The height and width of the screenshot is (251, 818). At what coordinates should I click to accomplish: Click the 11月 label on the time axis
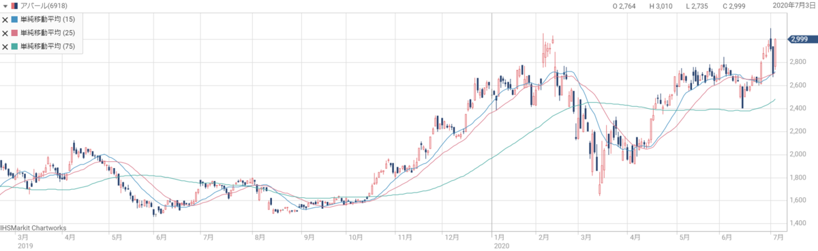click(x=405, y=238)
